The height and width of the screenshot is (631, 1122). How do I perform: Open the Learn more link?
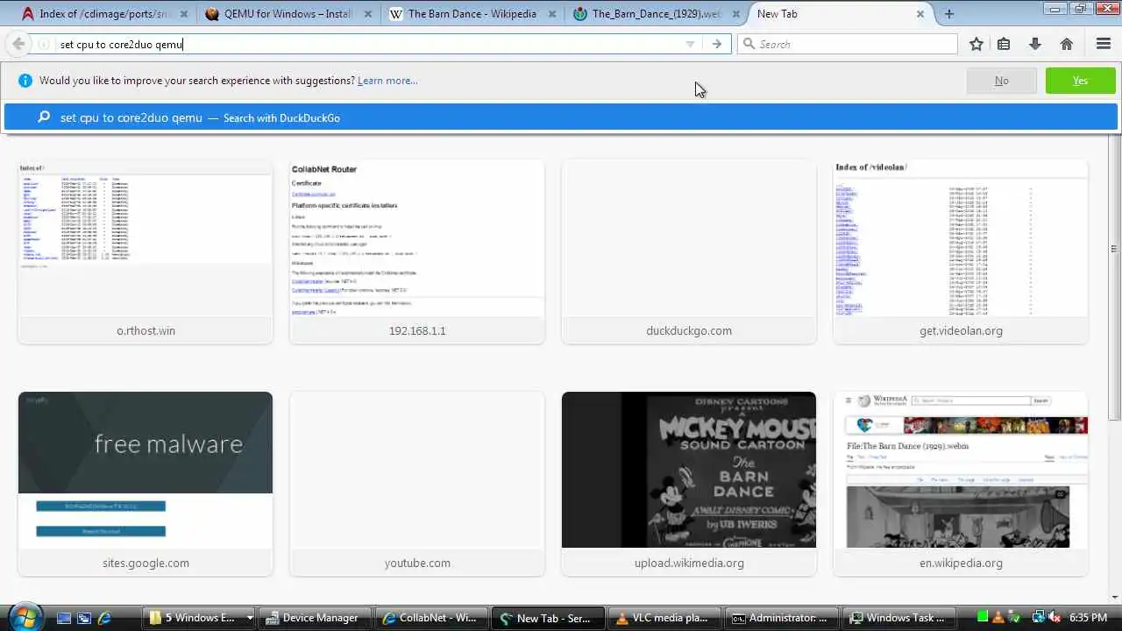(x=387, y=81)
